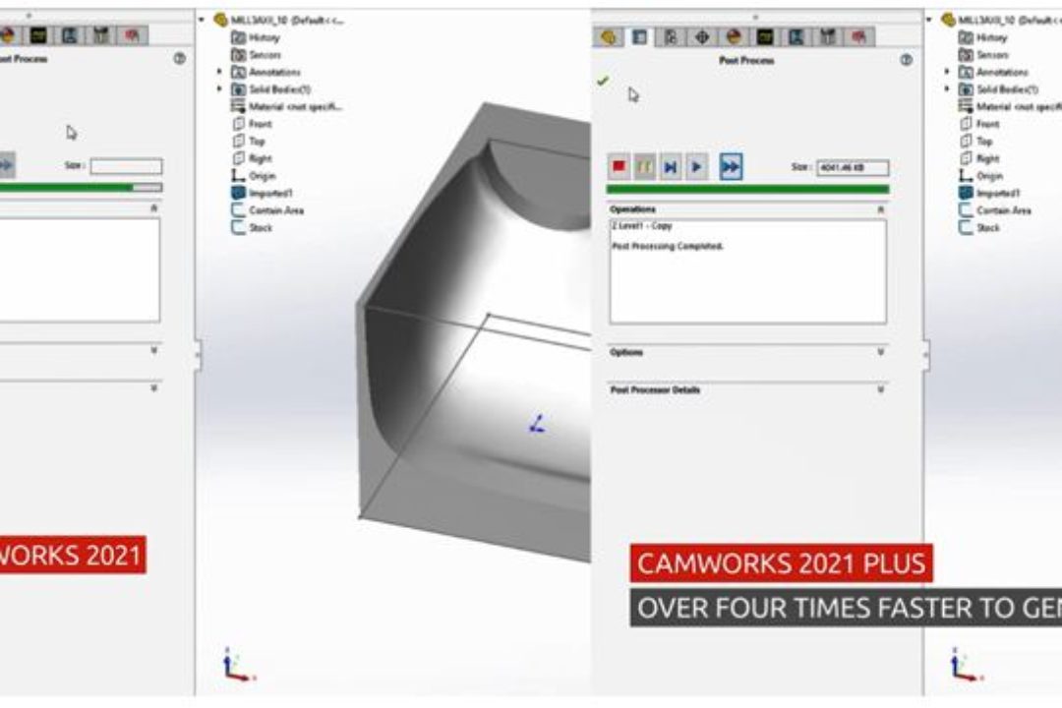Open red CAMWorks tab in 2021 Plus panel
This screenshot has height=708, width=1062.
tap(858, 36)
